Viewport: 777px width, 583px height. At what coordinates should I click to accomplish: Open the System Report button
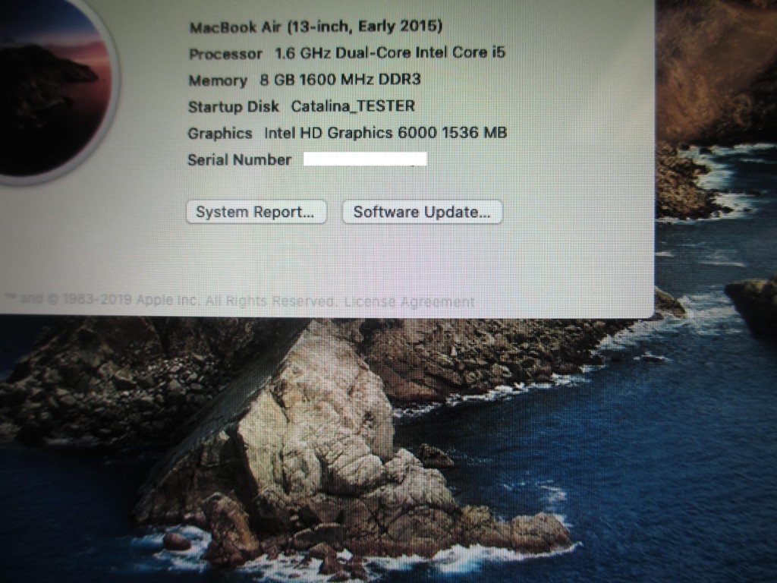point(256,213)
